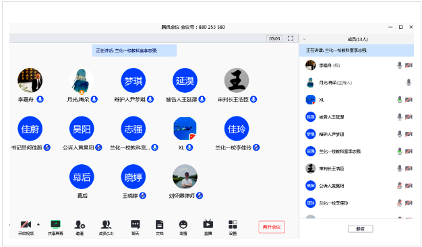Viewport: 422px width, 247px height.
Task: Open the 直播 live stream icon
Action: (208, 224)
